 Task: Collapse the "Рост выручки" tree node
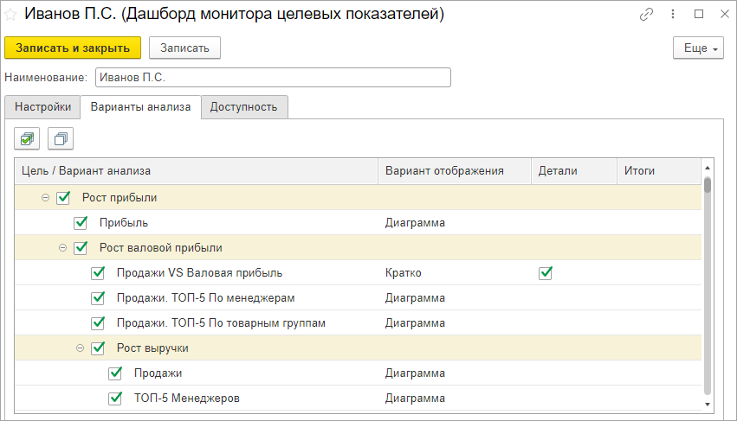pyautogui.click(x=81, y=348)
